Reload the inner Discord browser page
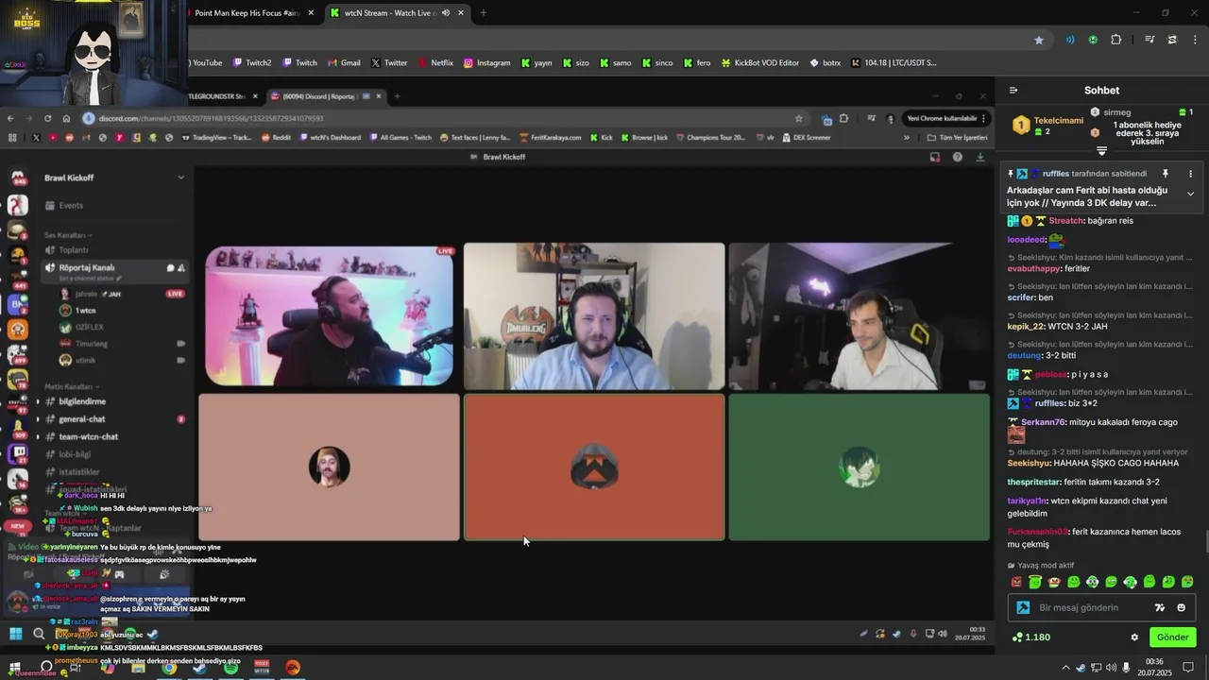The height and width of the screenshot is (680, 1209). coord(47,118)
